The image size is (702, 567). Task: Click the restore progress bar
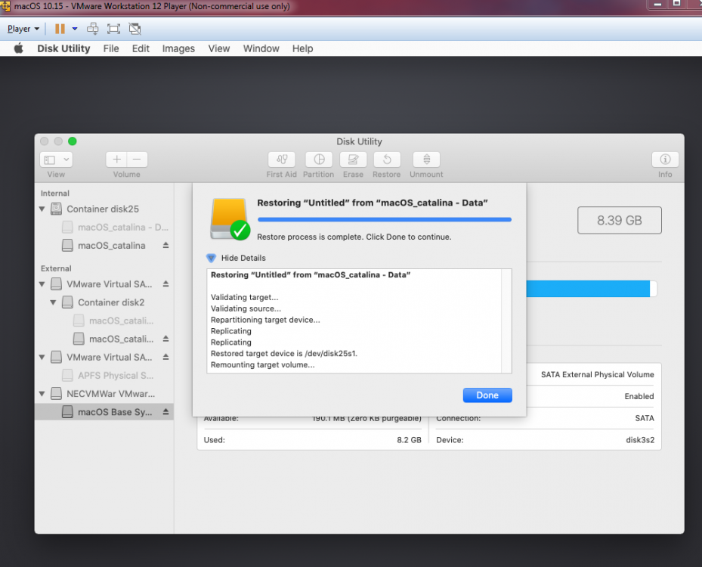click(x=384, y=219)
